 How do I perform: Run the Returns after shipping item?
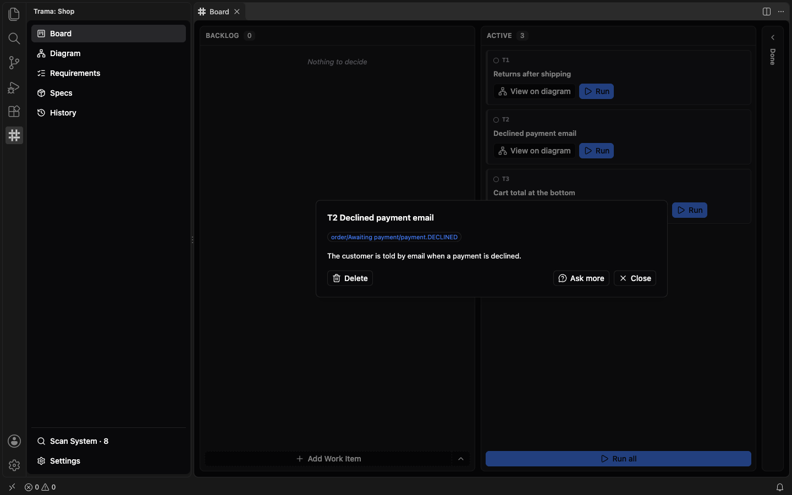596,91
